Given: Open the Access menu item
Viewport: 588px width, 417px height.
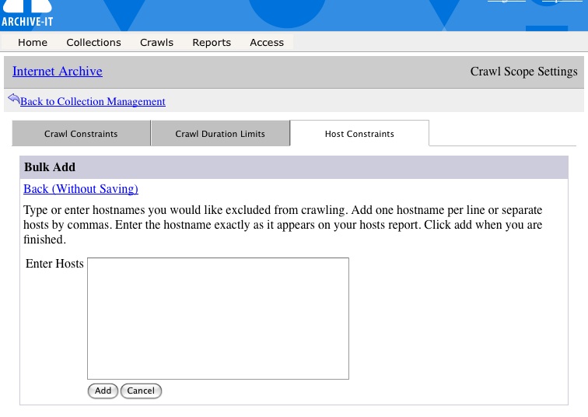Looking at the screenshot, I should coord(267,43).
